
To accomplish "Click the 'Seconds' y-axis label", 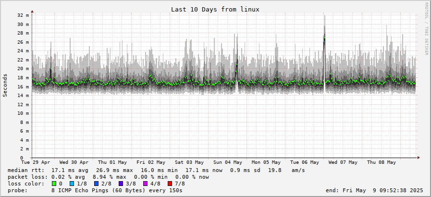I will (x=5, y=85).
